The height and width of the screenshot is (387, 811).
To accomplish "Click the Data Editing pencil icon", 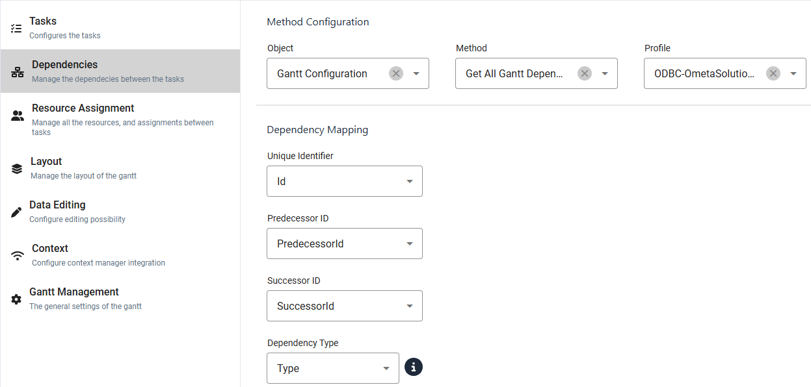I will coord(16,212).
